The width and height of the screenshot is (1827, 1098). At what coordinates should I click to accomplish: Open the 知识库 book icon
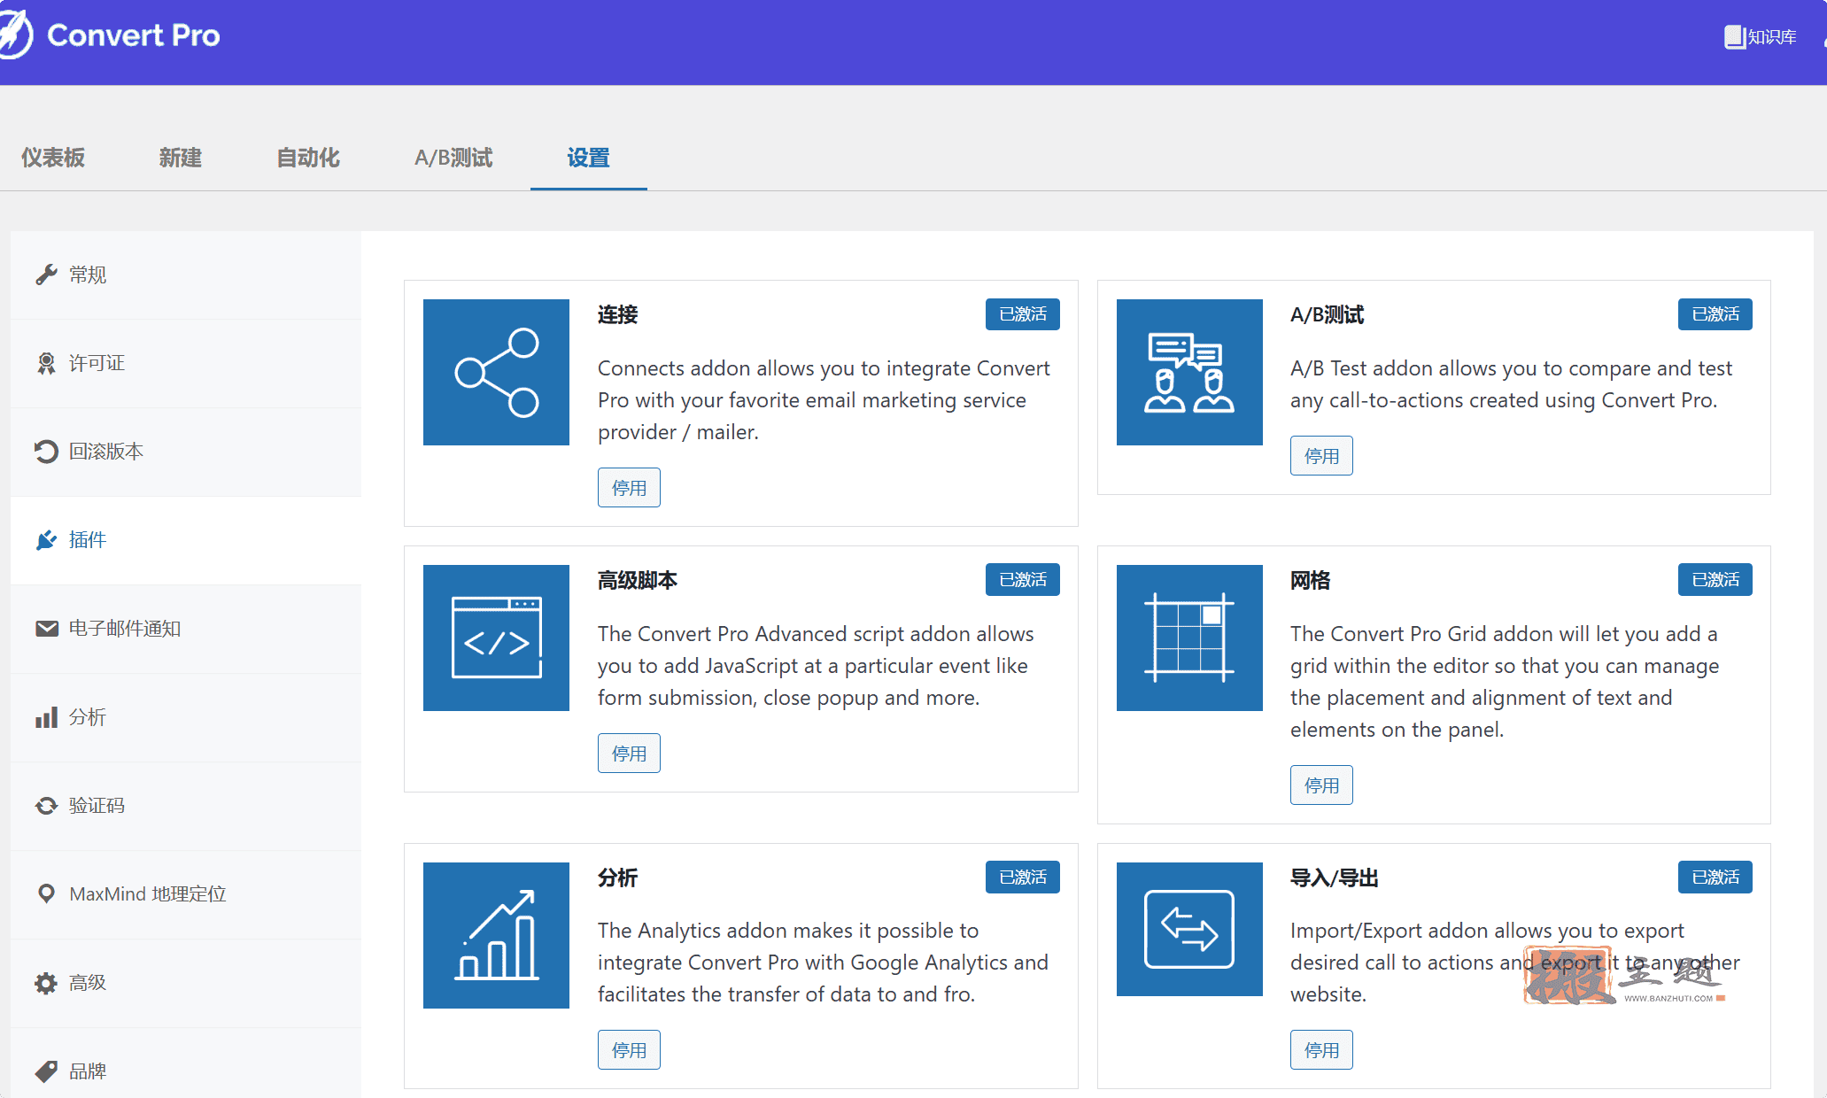click(x=1734, y=37)
